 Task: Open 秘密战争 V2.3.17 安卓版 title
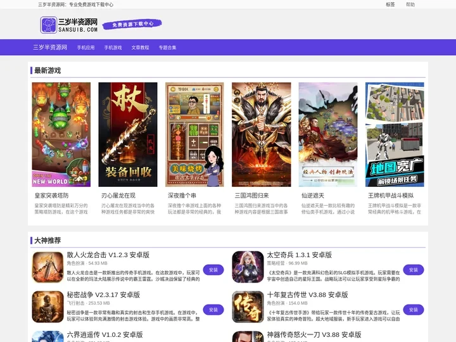point(103,294)
